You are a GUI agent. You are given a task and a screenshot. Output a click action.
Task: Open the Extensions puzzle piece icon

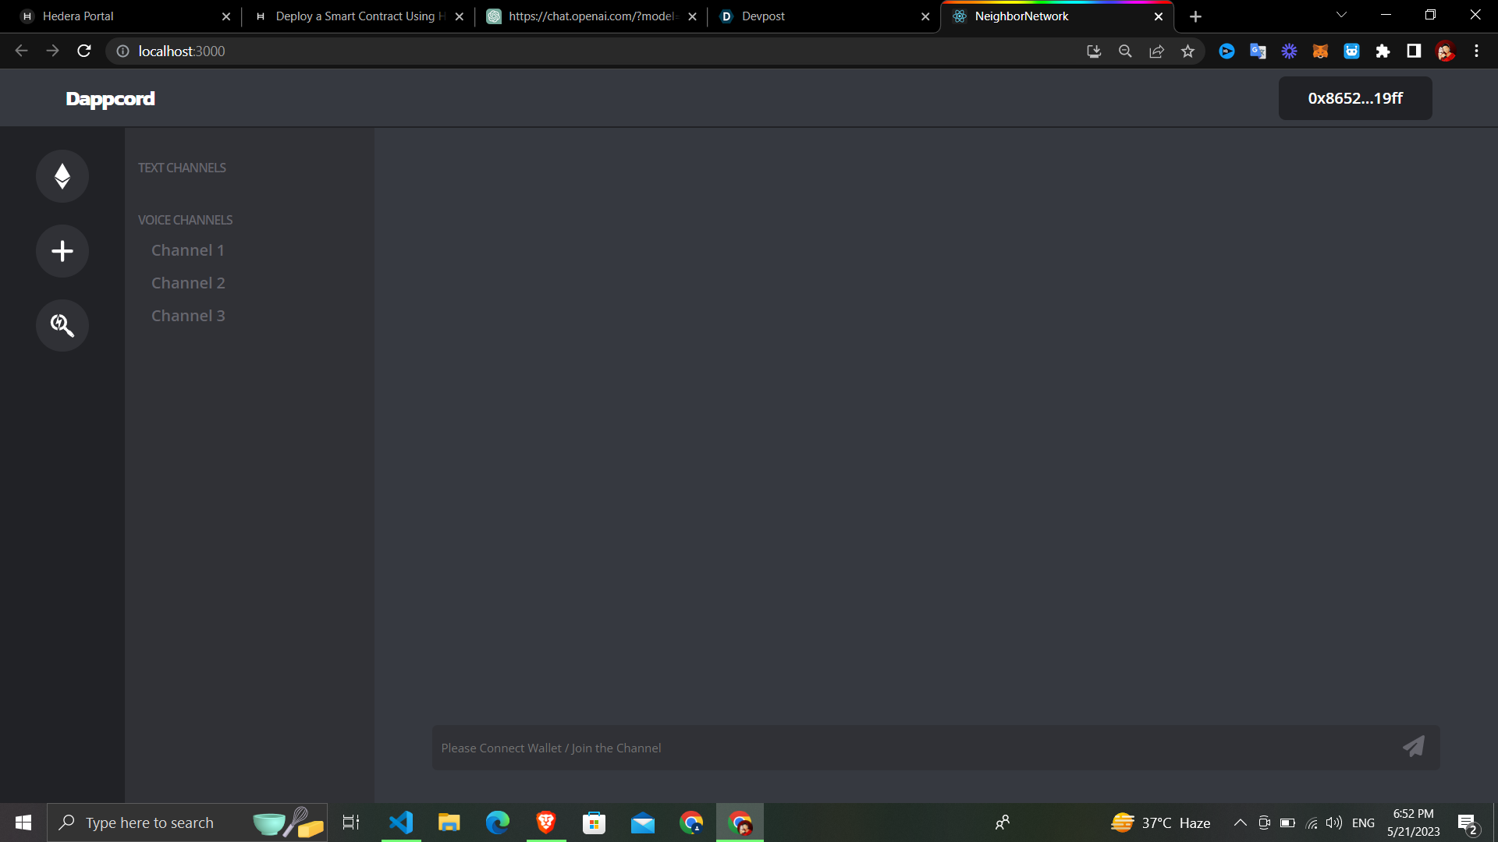(1383, 51)
